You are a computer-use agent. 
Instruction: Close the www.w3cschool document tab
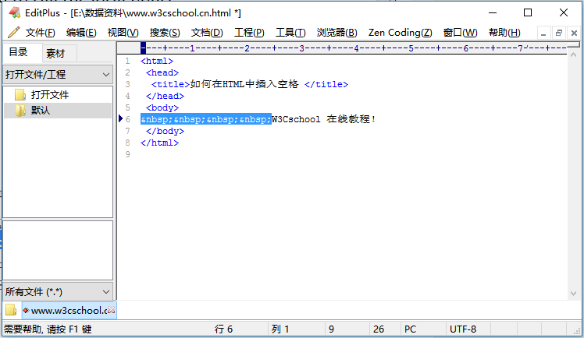point(111,310)
